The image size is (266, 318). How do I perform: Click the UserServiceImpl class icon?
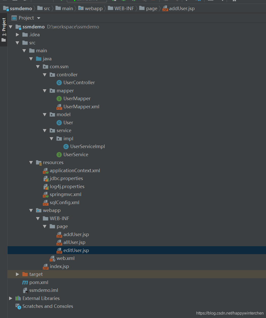click(x=66, y=147)
